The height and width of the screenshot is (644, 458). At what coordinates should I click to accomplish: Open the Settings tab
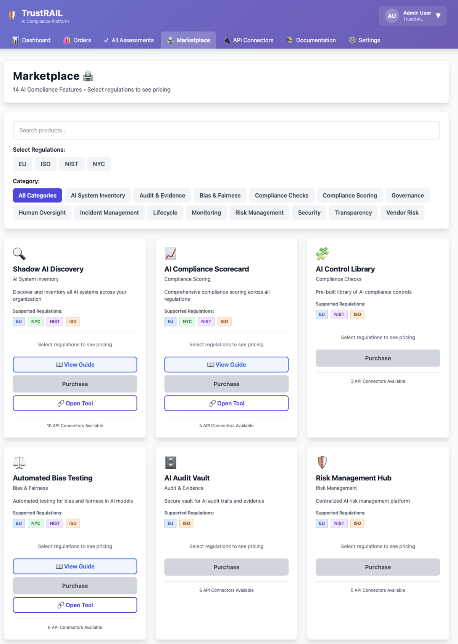tap(364, 40)
